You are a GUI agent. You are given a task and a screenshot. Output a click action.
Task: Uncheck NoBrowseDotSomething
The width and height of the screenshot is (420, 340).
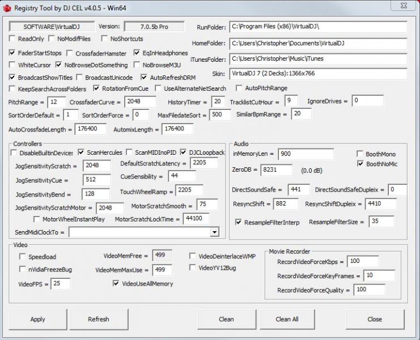click(58, 65)
